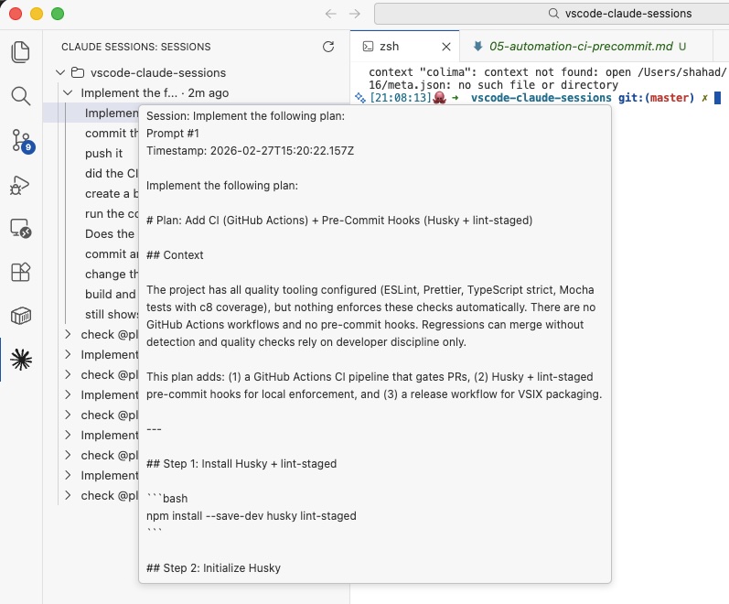This screenshot has width=729, height=604.
Task: Expand the third 'check @pl' session
Action: coord(68,415)
